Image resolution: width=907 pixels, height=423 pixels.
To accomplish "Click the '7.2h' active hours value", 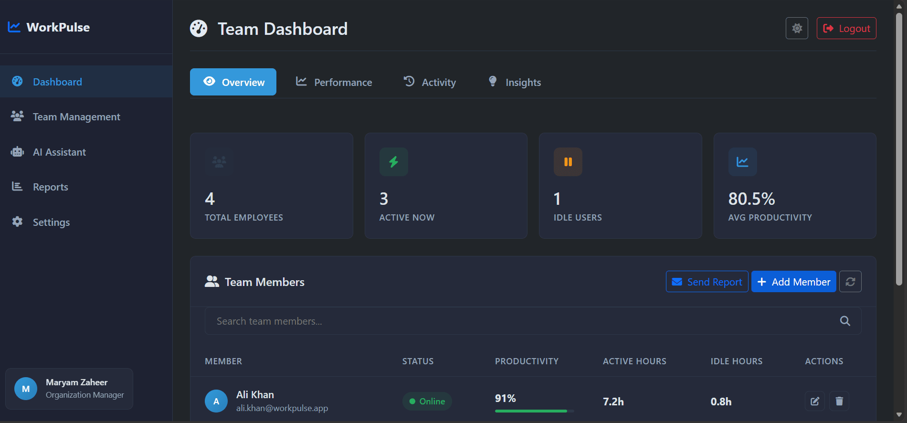I will (613, 402).
